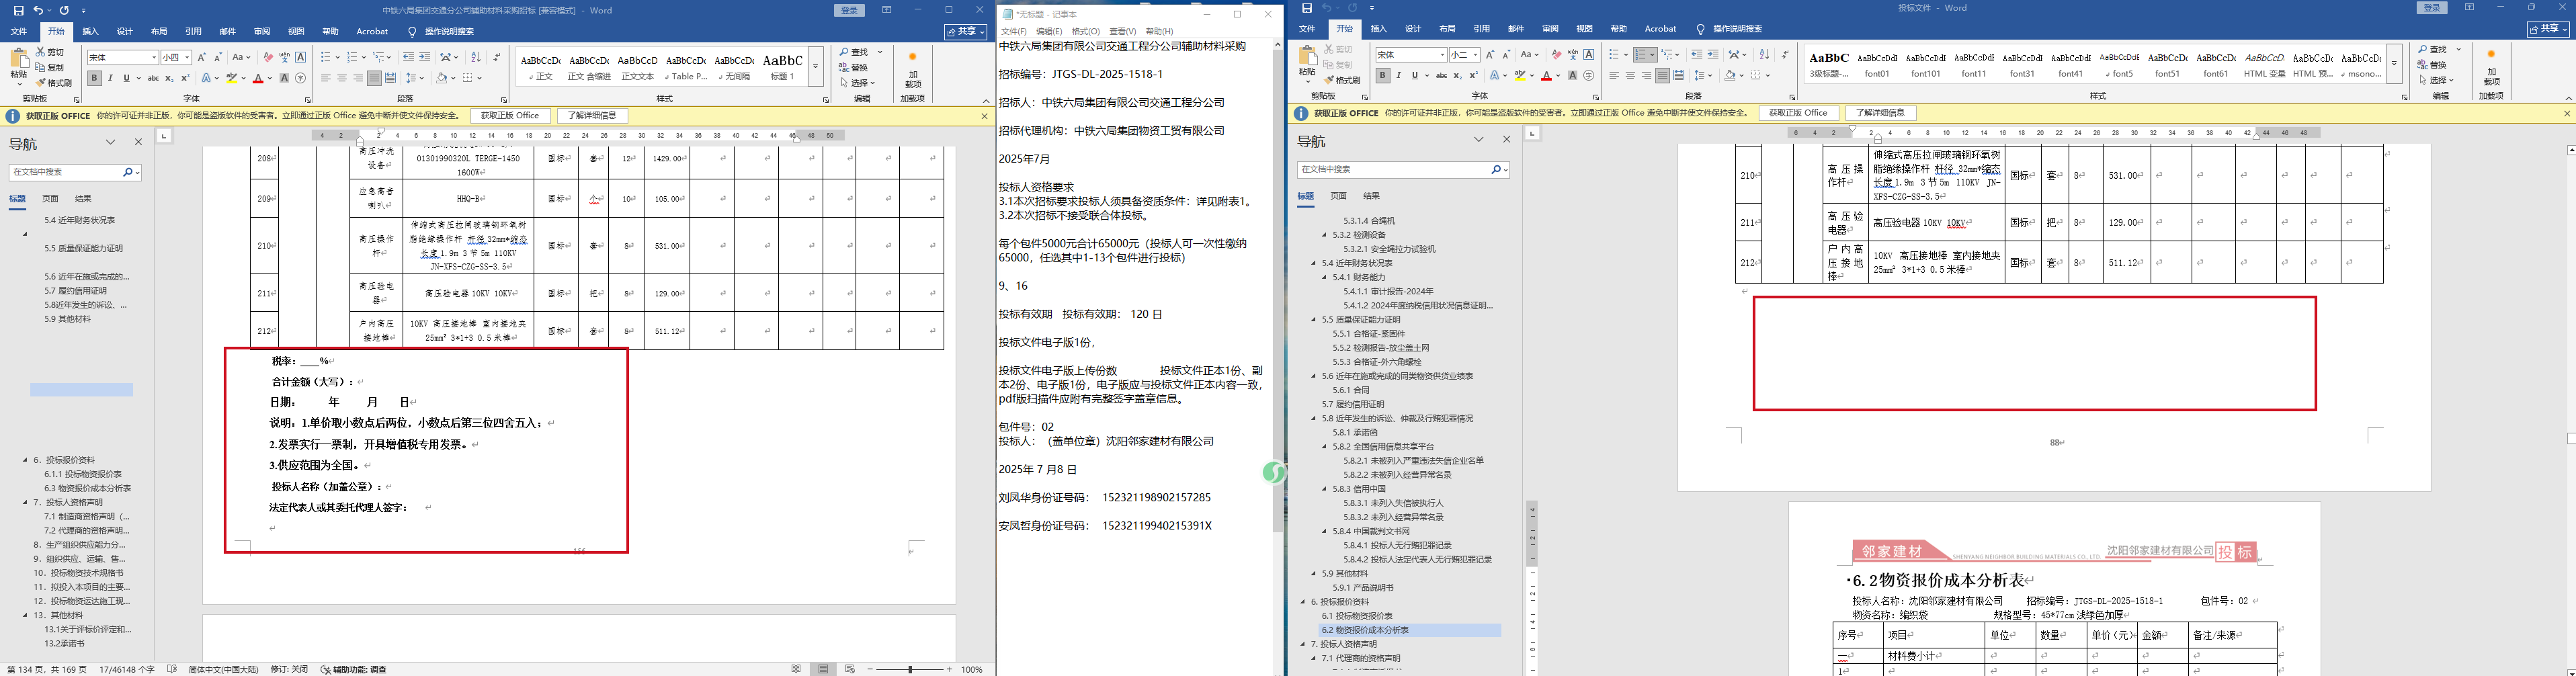Clear formatting in left Word window

pos(268,57)
